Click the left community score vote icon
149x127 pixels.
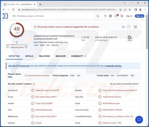point(8,47)
